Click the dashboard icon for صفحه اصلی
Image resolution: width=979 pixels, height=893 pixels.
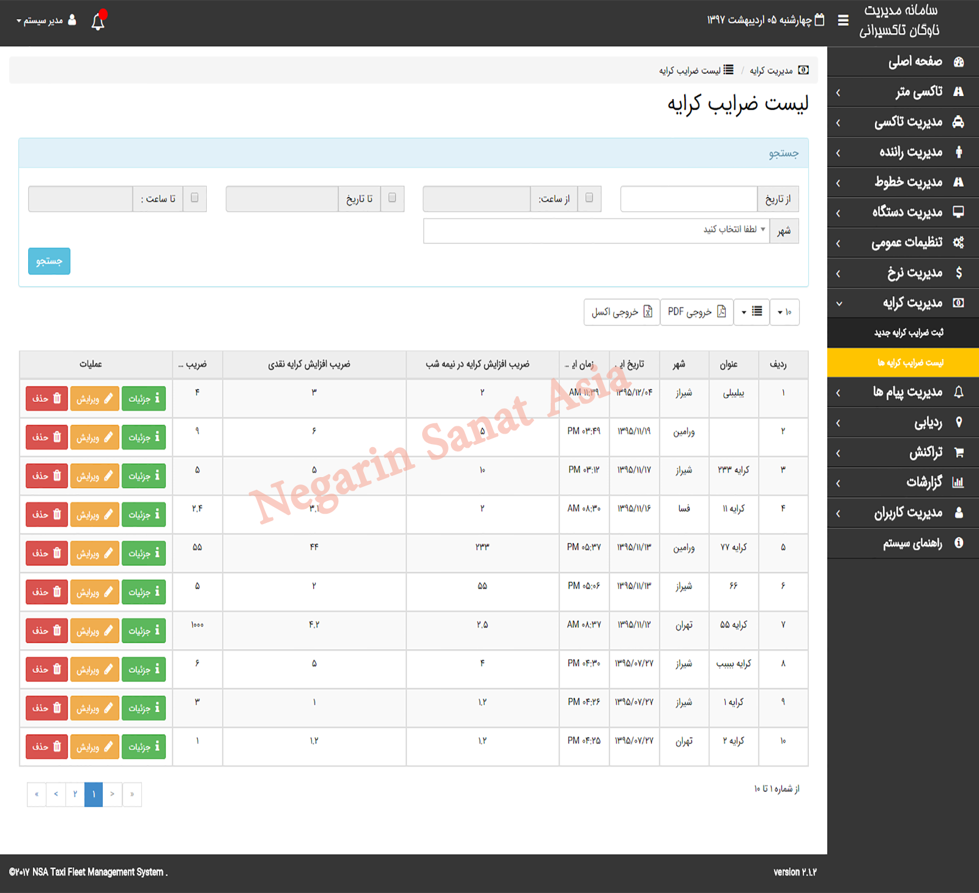click(959, 62)
